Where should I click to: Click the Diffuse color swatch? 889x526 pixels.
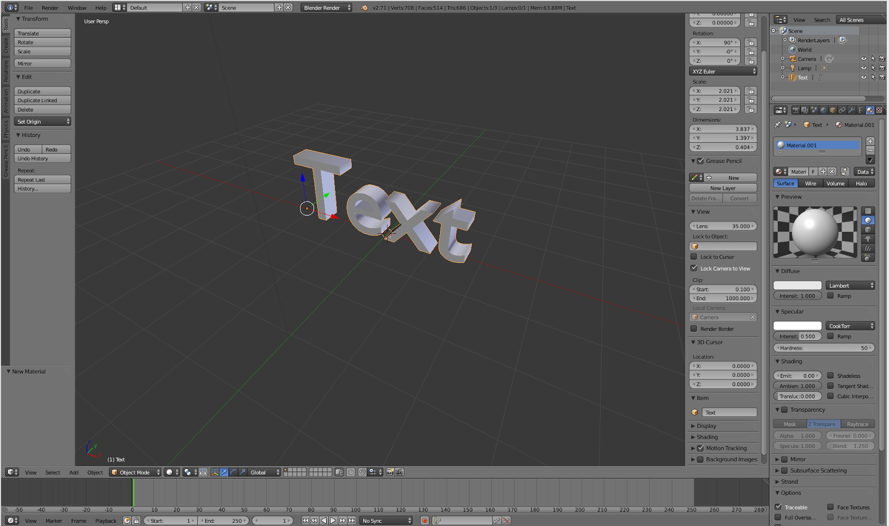(797, 286)
